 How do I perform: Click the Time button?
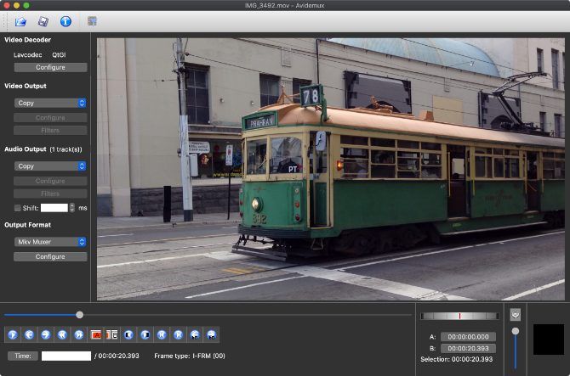point(23,356)
